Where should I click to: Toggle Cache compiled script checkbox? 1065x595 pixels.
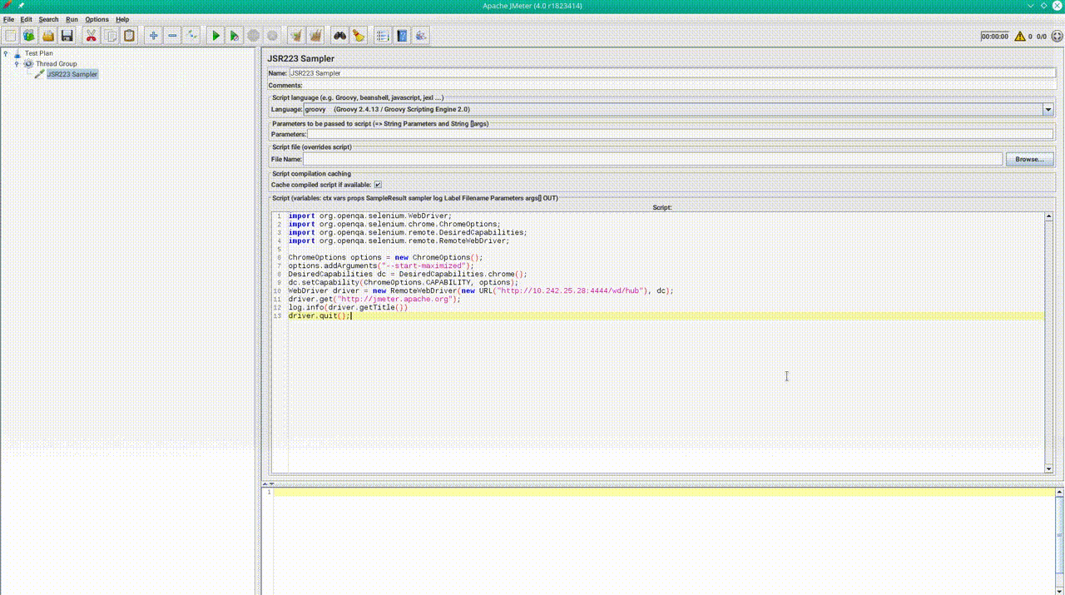(378, 185)
